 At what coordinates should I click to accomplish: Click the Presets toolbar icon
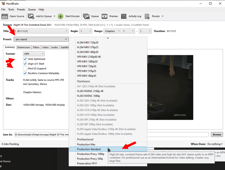[x=147, y=16]
